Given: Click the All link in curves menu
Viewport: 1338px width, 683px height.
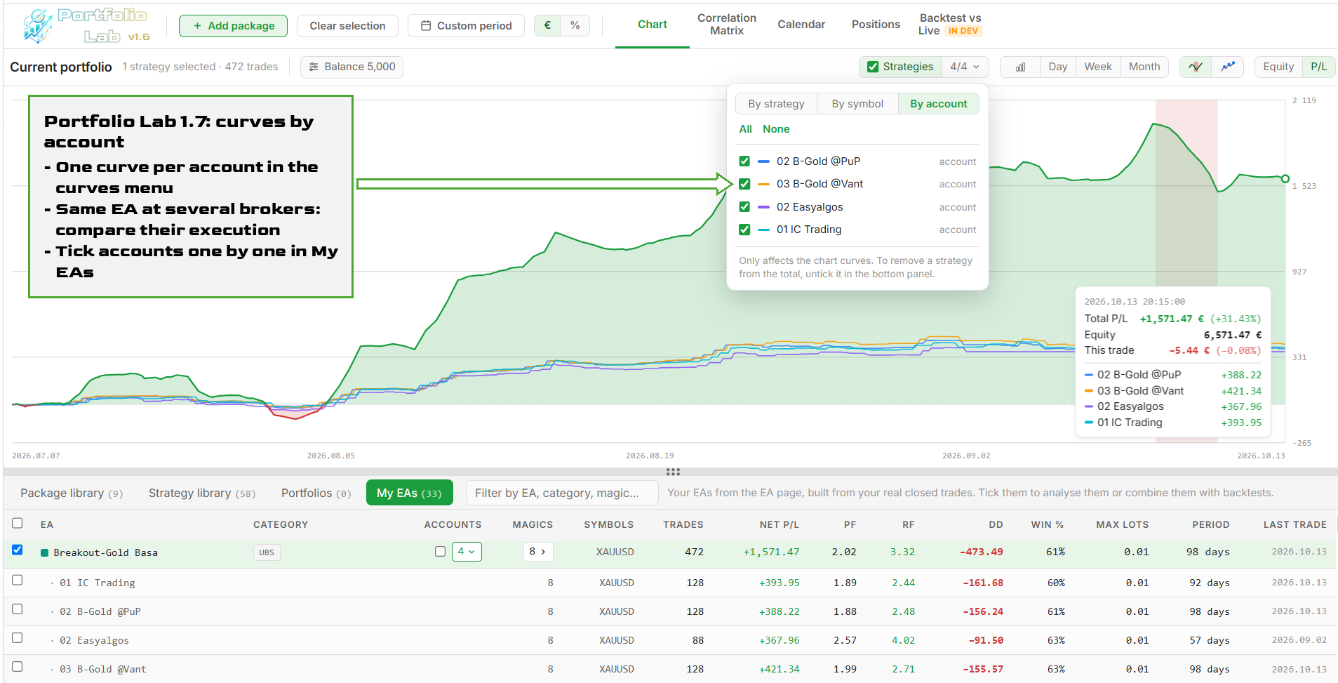Looking at the screenshot, I should coord(745,129).
